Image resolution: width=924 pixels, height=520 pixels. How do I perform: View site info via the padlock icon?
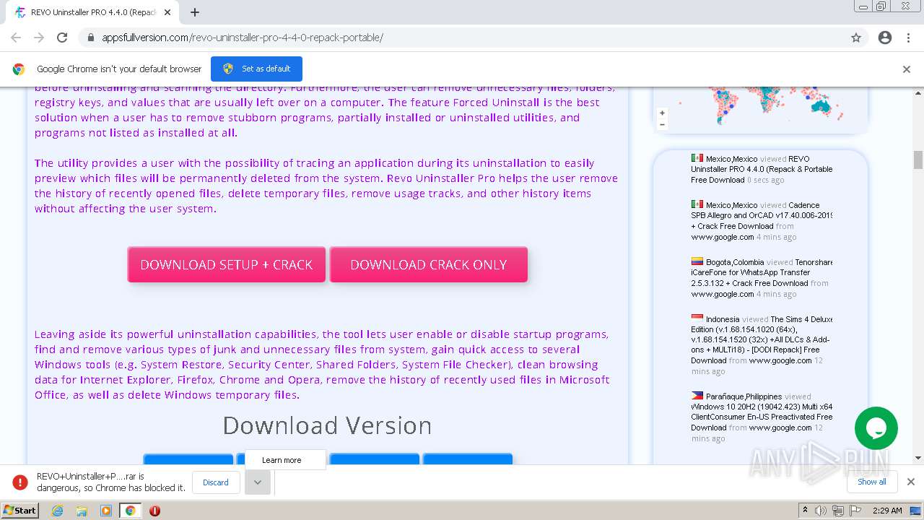pyautogui.click(x=91, y=38)
